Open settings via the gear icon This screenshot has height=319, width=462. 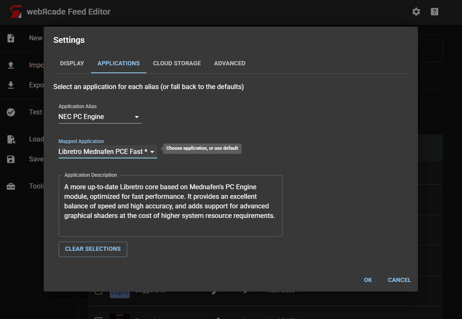click(x=416, y=12)
